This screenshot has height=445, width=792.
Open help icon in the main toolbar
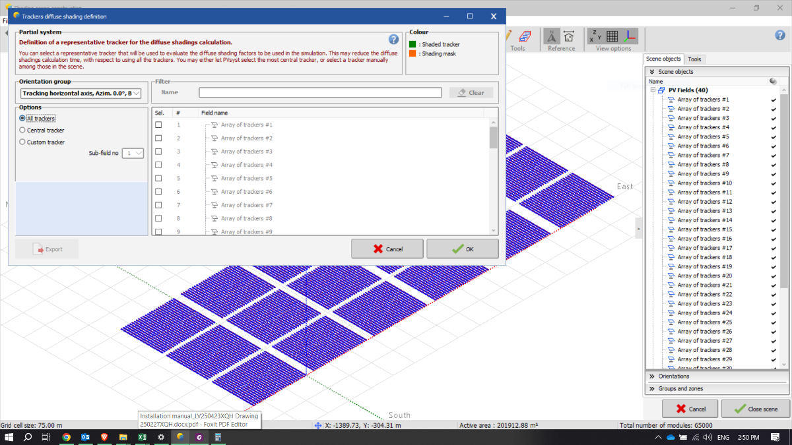coord(779,36)
